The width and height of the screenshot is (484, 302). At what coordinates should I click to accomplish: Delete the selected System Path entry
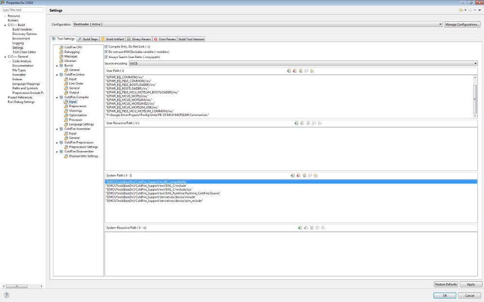pyautogui.click(x=298, y=176)
